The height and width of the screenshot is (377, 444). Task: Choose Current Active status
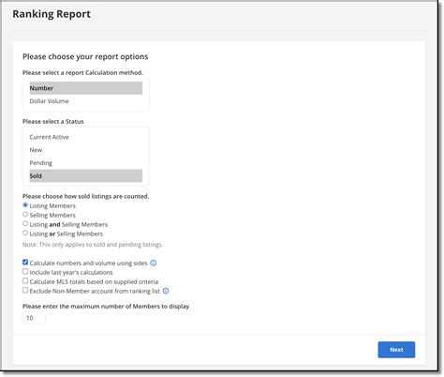pyautogui.click(x=86, y=137)
